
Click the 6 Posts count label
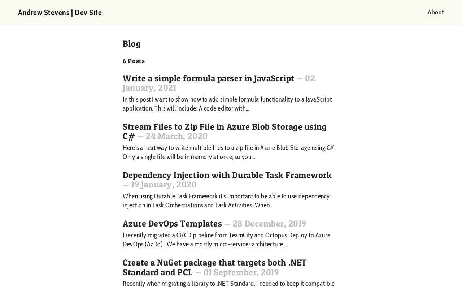[134, 61]
